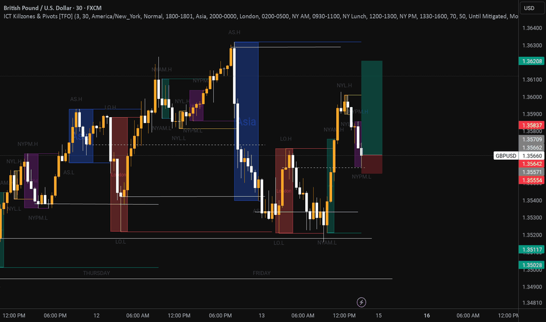
Task: Click the gray 1.35571 price label
Action: (x=532, y=172)
